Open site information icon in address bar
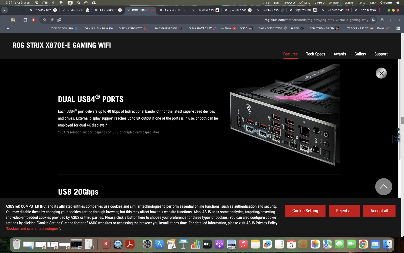Viewport: 404px width, 253px height. tap(373, 20)
